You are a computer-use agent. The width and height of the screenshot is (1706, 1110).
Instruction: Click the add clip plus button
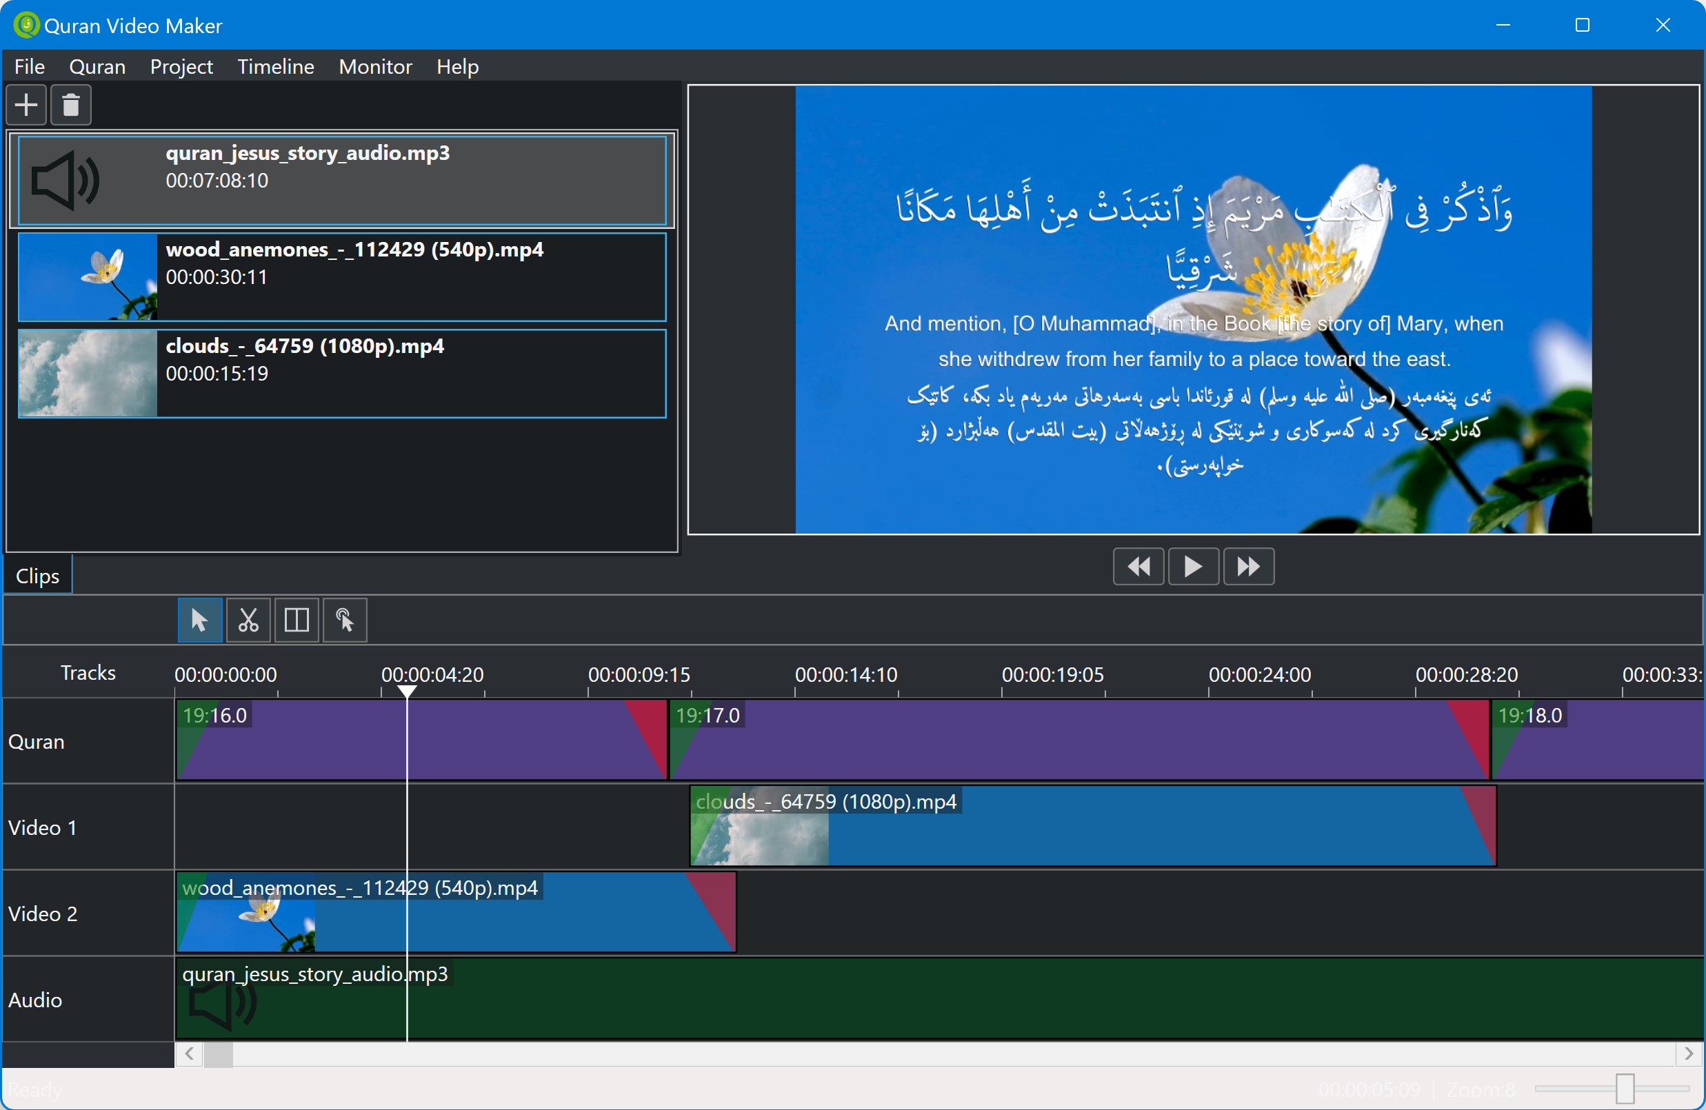(x=26, y=105)
